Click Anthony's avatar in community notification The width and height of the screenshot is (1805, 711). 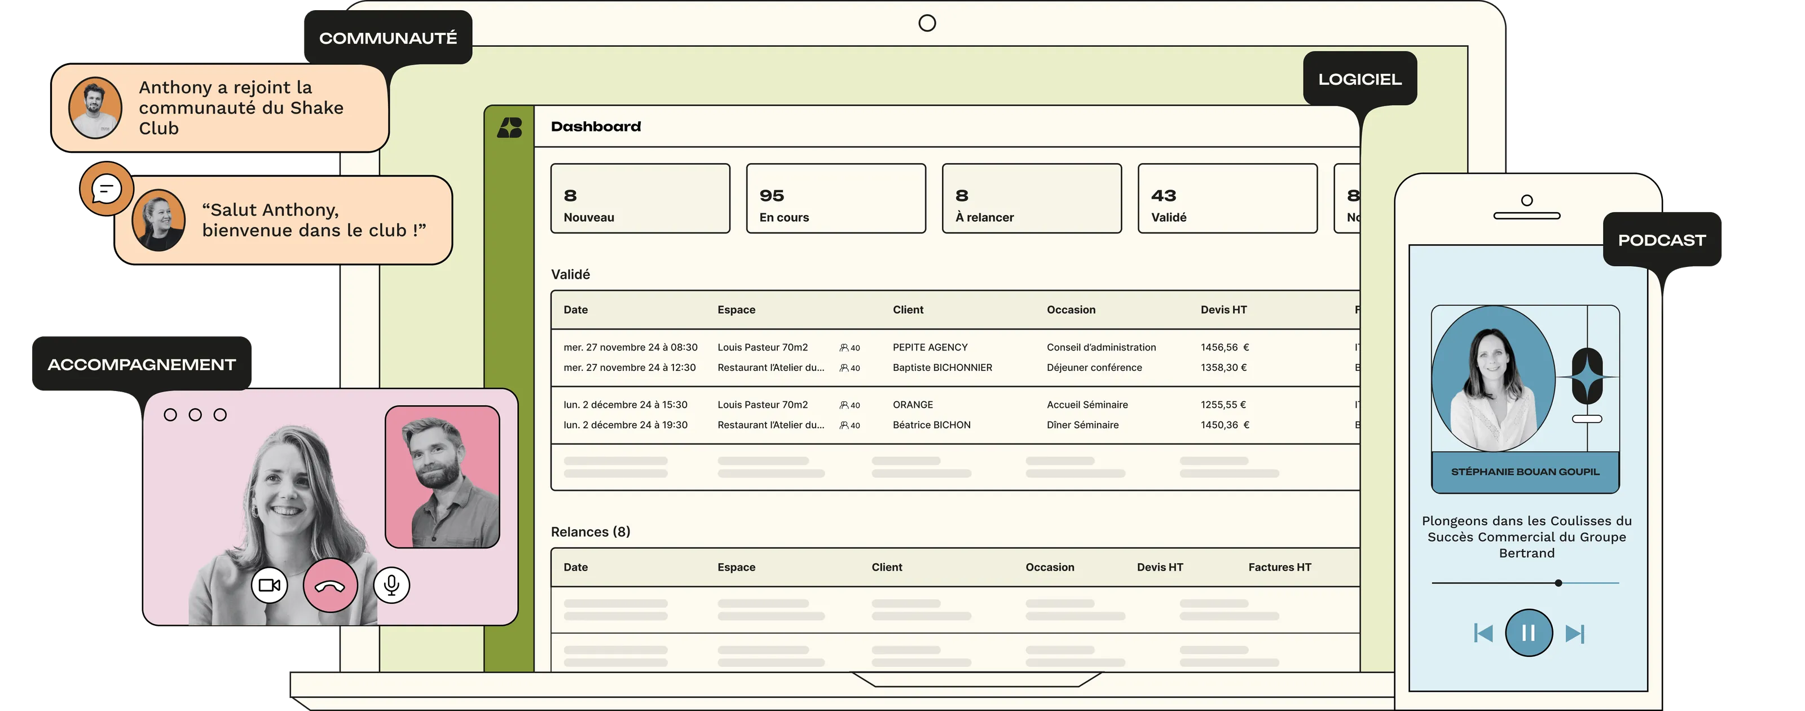pyautogui.click(x=95, y=107)
